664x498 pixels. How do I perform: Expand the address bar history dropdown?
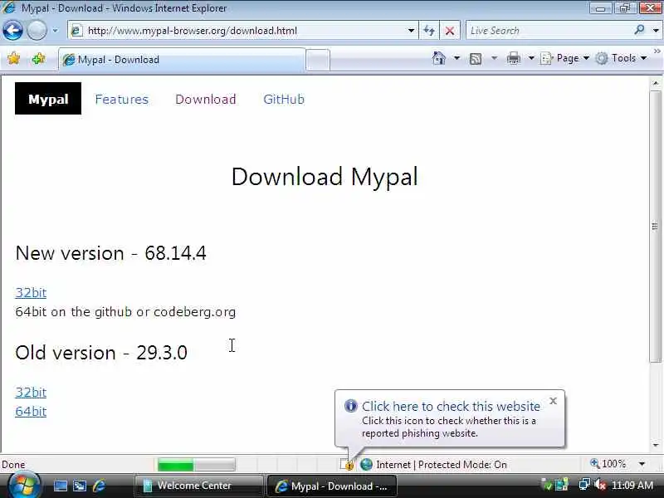[x=411, y=31]
